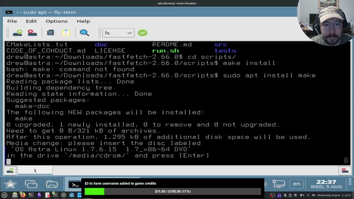
Task: Select the fly-term taskbar button
Action: coord(75,185)
